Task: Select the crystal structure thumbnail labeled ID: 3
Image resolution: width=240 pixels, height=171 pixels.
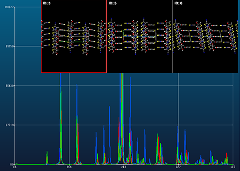Action: coord(74,36)
